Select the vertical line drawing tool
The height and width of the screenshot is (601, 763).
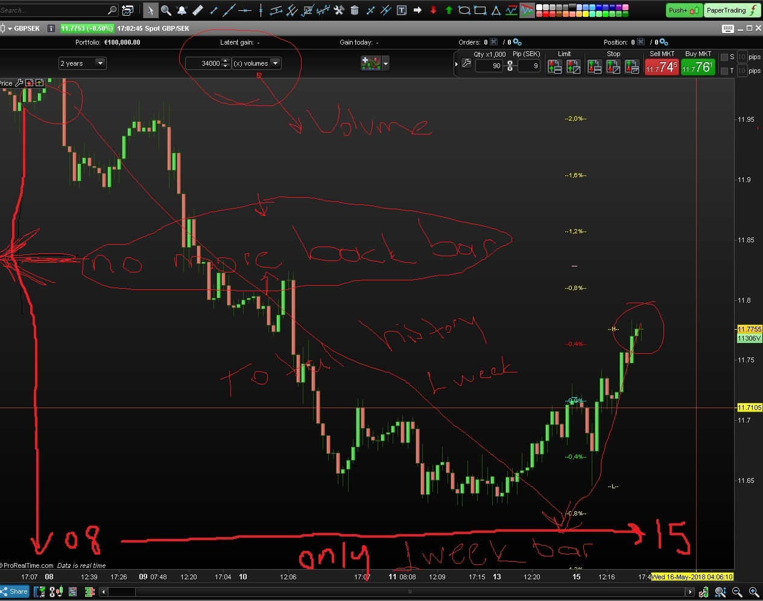(261, 10)
